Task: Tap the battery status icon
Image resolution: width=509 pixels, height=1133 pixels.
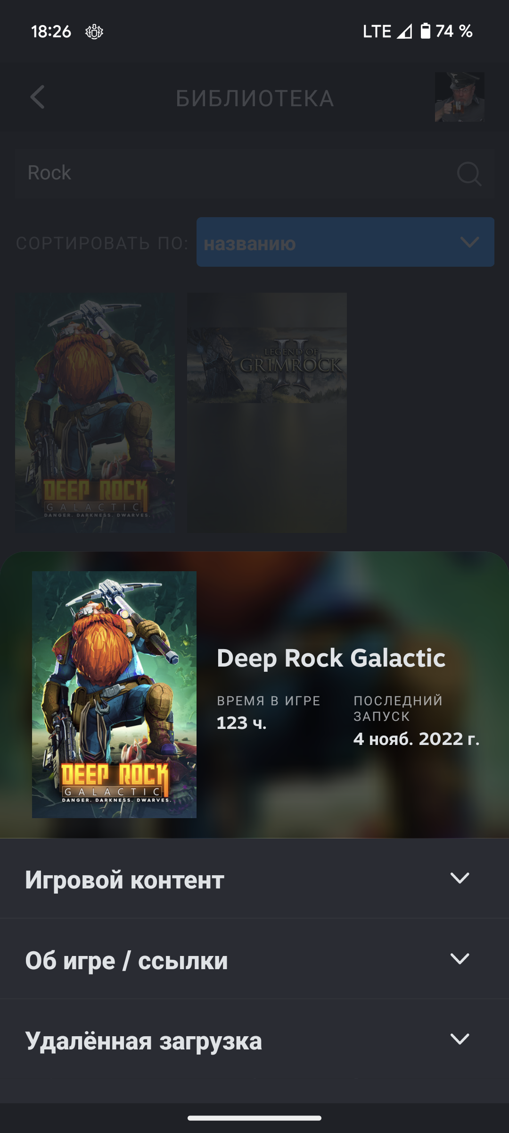Action: (426, 31)
